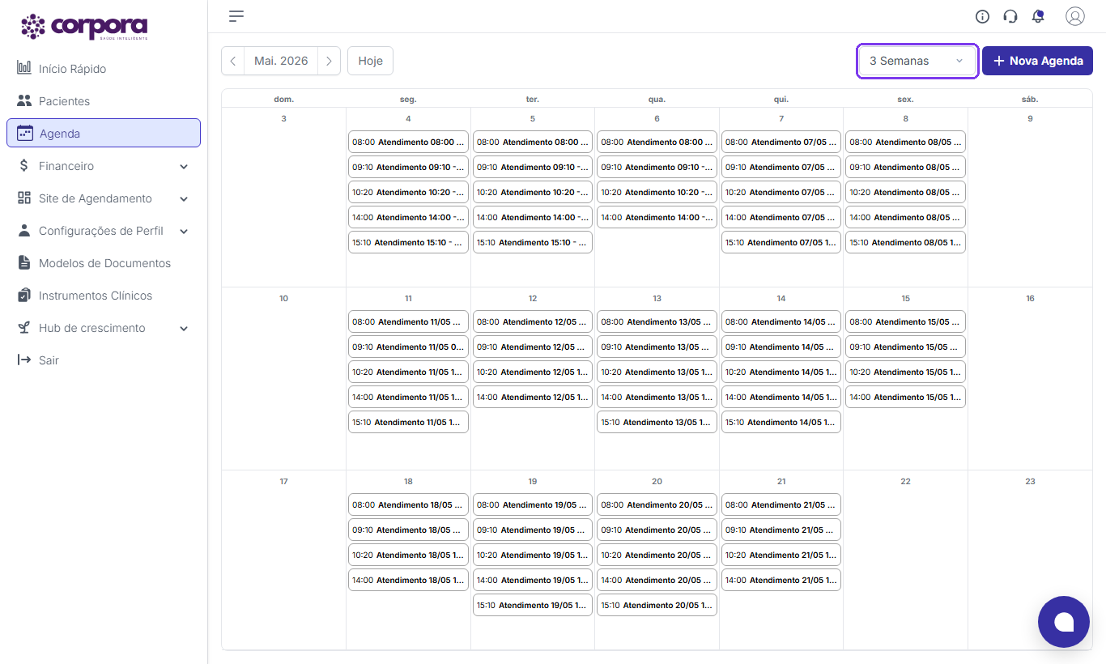The image size is (1106, 664).
Task: Click the Site de Agendamento grid icon
Action: [x=24, y=198]
